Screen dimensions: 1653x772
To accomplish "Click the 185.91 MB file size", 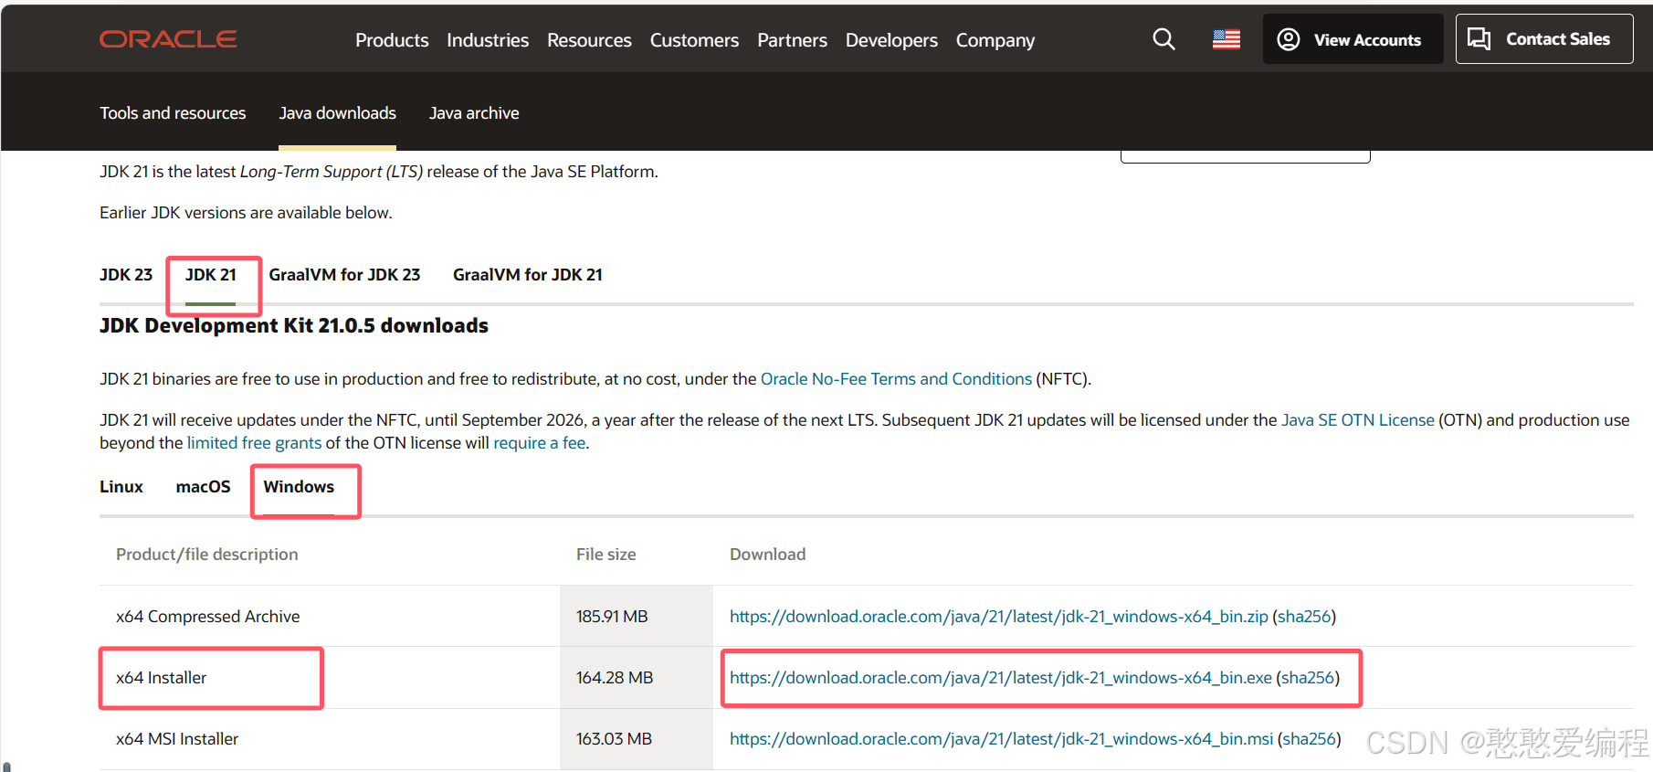I will click(x=612, y=617).
